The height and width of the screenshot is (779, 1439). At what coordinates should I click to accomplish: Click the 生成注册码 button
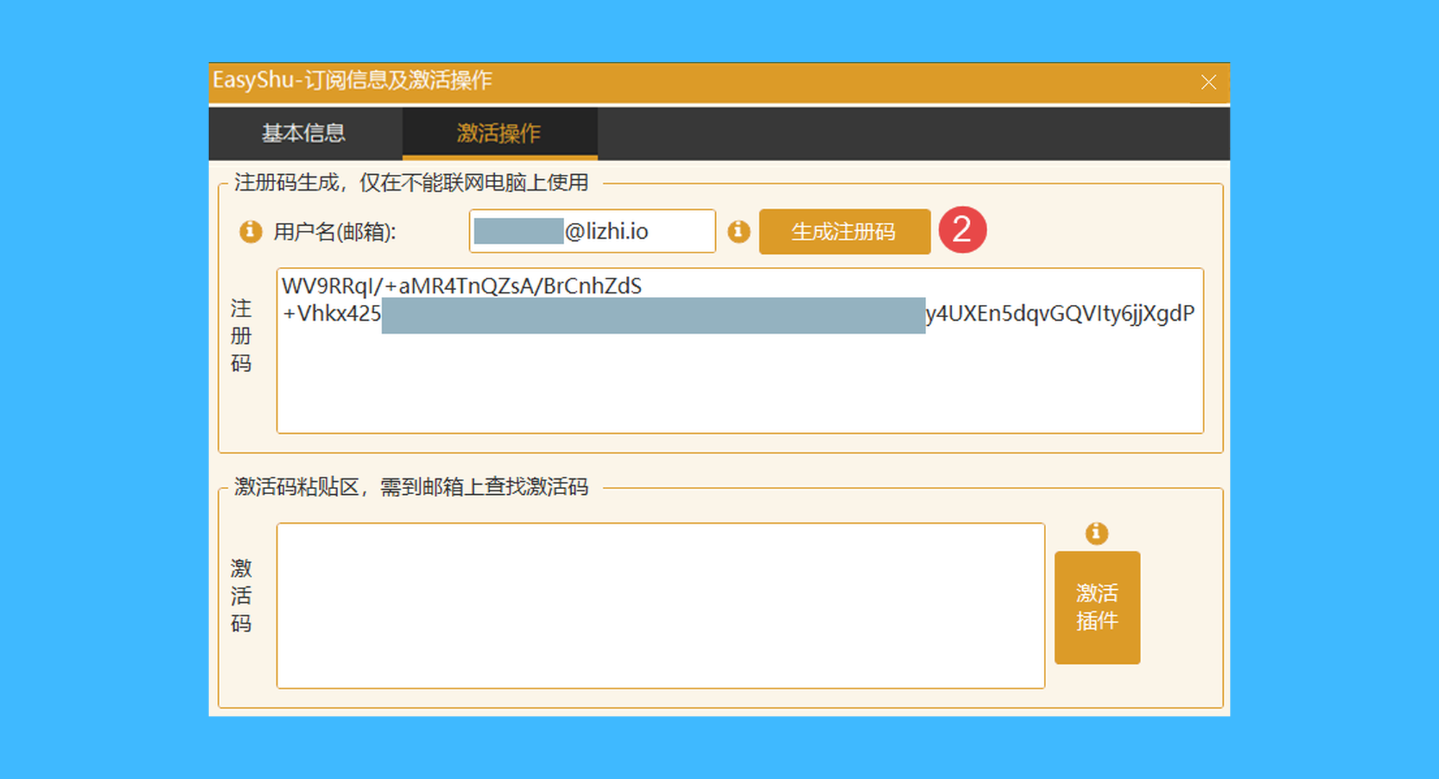(844, 232)
